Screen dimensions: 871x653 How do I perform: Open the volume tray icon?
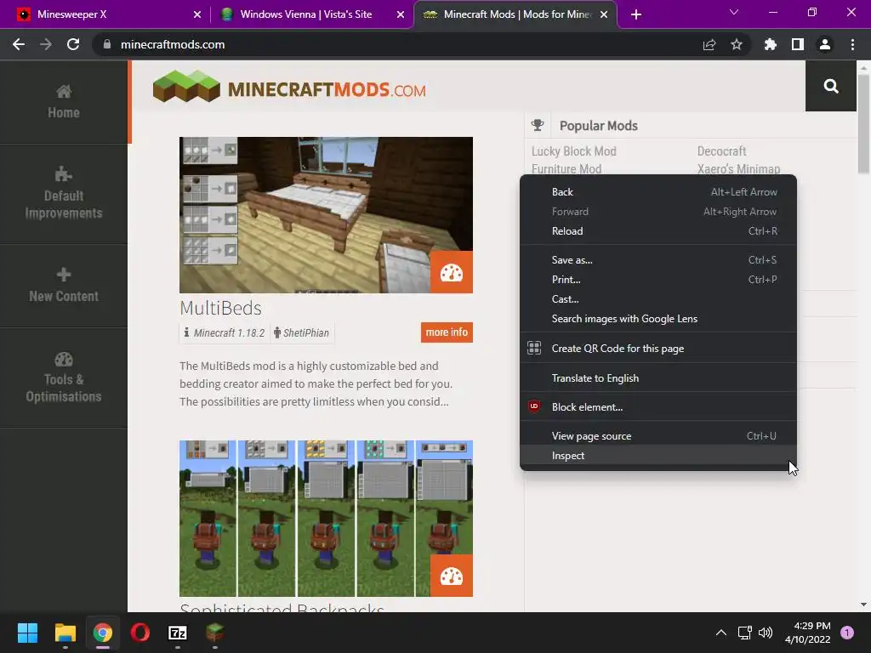pyautogui.click(x=766, y=633)
